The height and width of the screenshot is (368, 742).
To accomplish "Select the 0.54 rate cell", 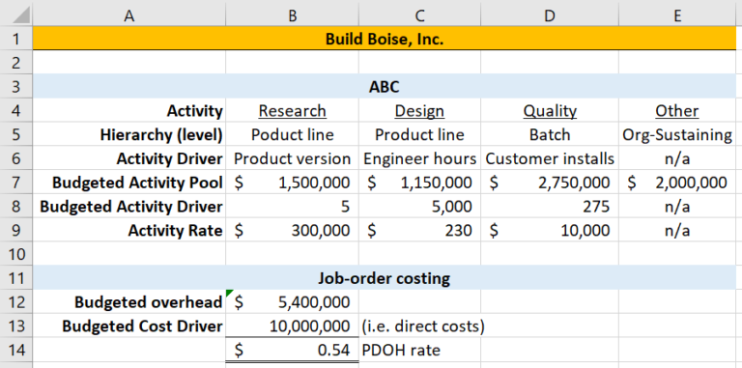I will pos(292,350).
